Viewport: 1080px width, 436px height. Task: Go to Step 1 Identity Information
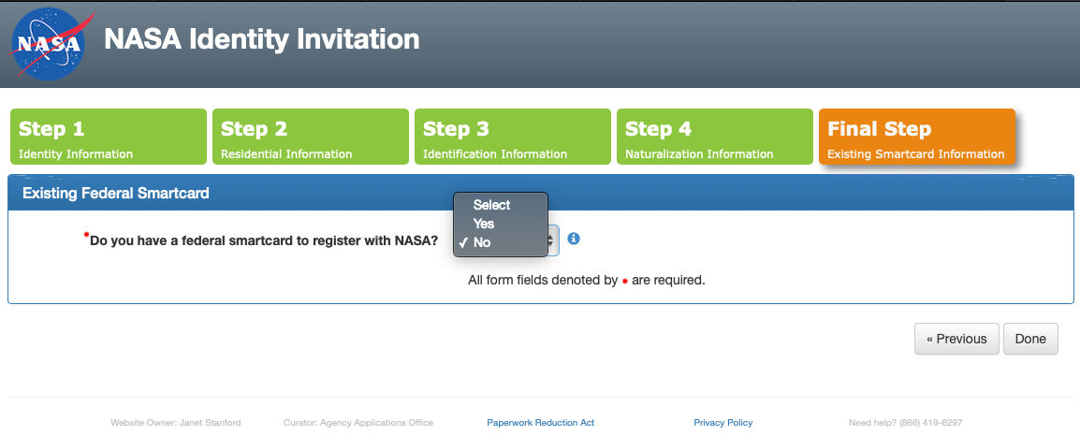tap(108, 137)
